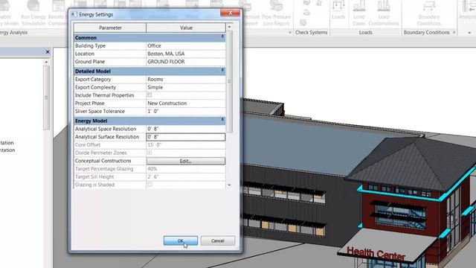Click the Loads panel label
This screenshot has width=476, height=268.
365,32
